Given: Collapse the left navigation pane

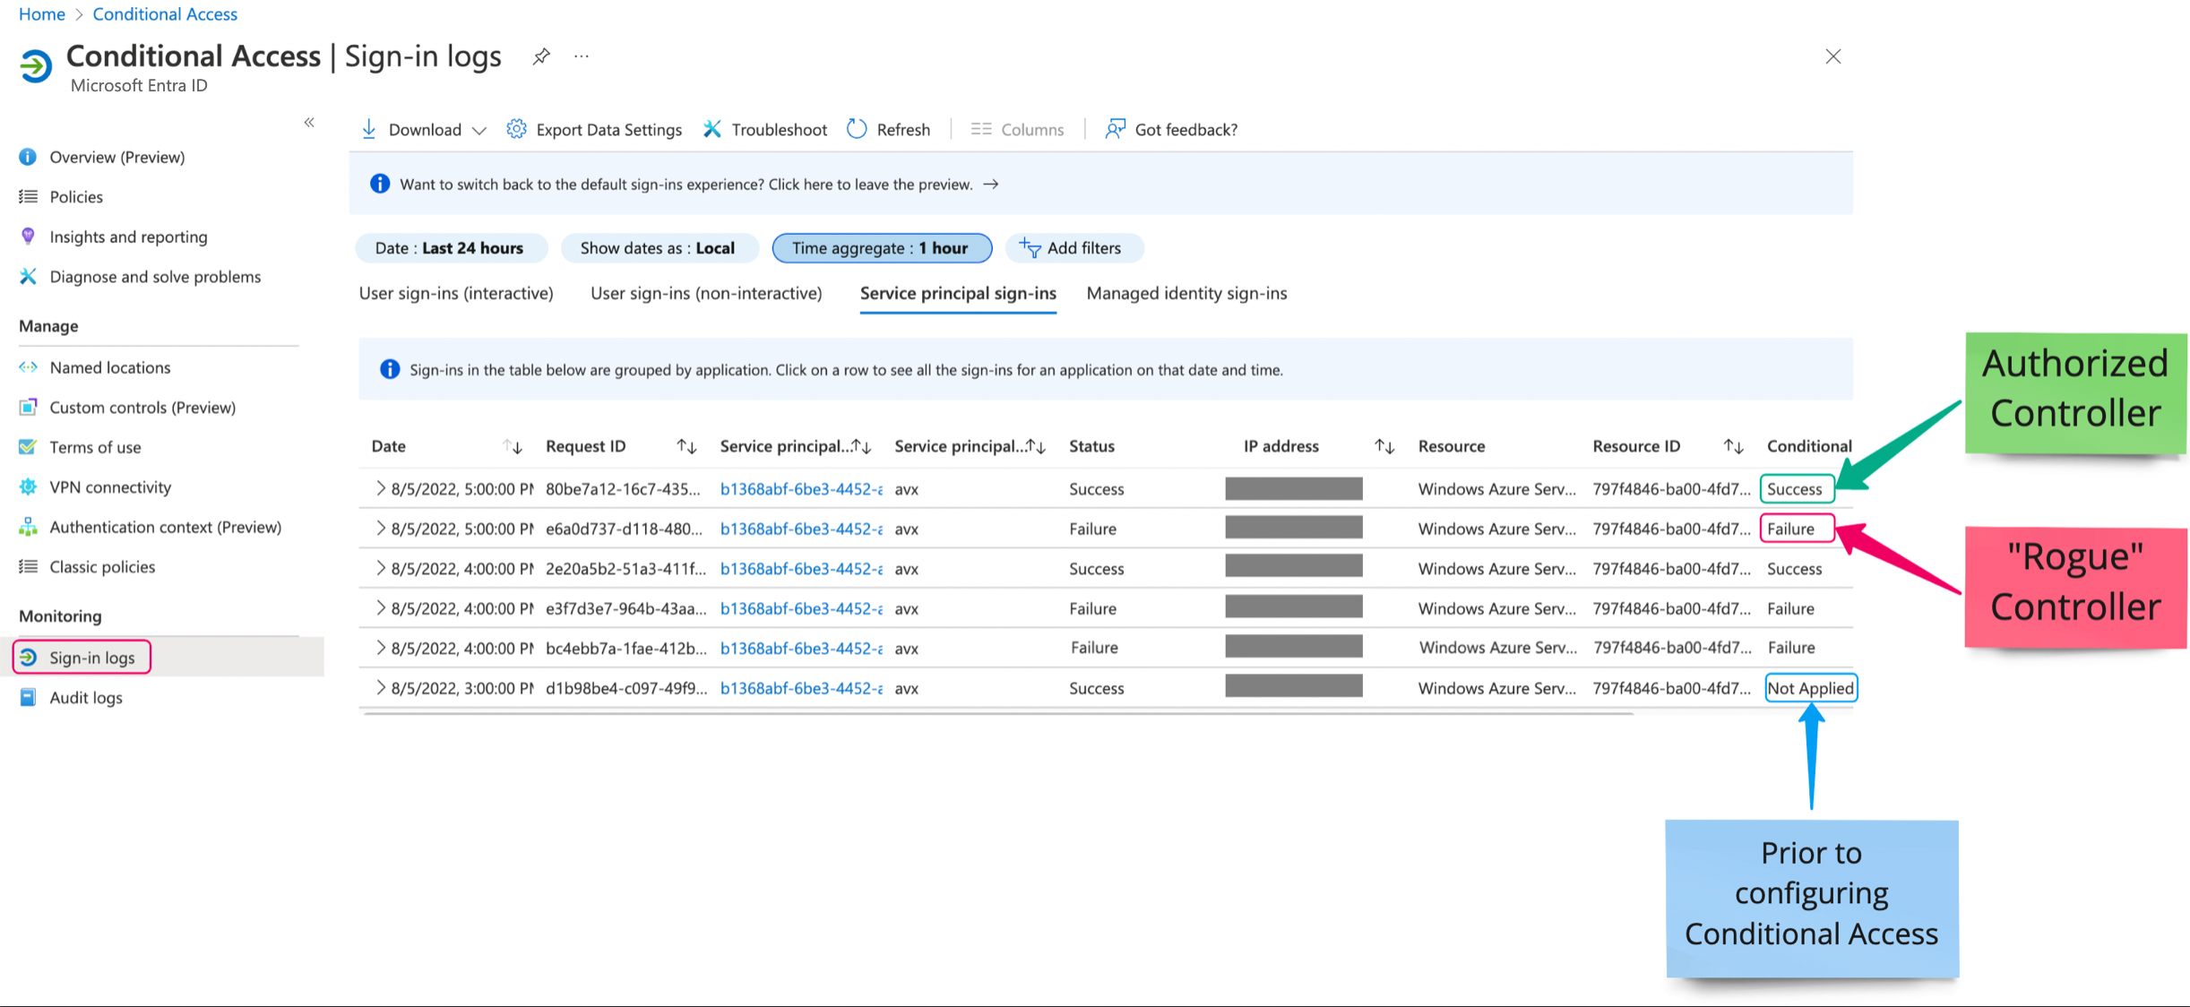Looking at the screenshot, I should point(309,122).
